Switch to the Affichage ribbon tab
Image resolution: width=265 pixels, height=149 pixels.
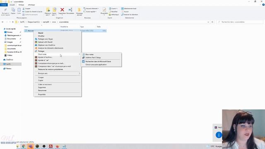[31, 5]
